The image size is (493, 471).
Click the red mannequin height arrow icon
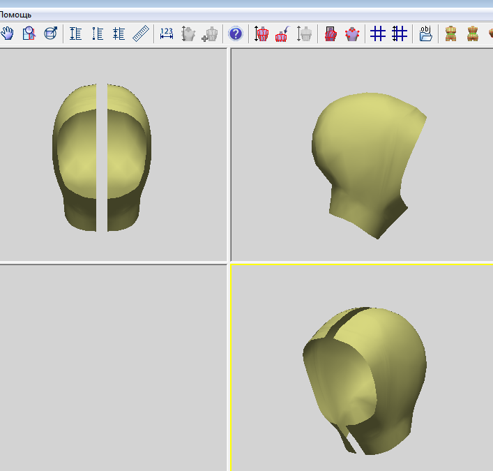261,33
